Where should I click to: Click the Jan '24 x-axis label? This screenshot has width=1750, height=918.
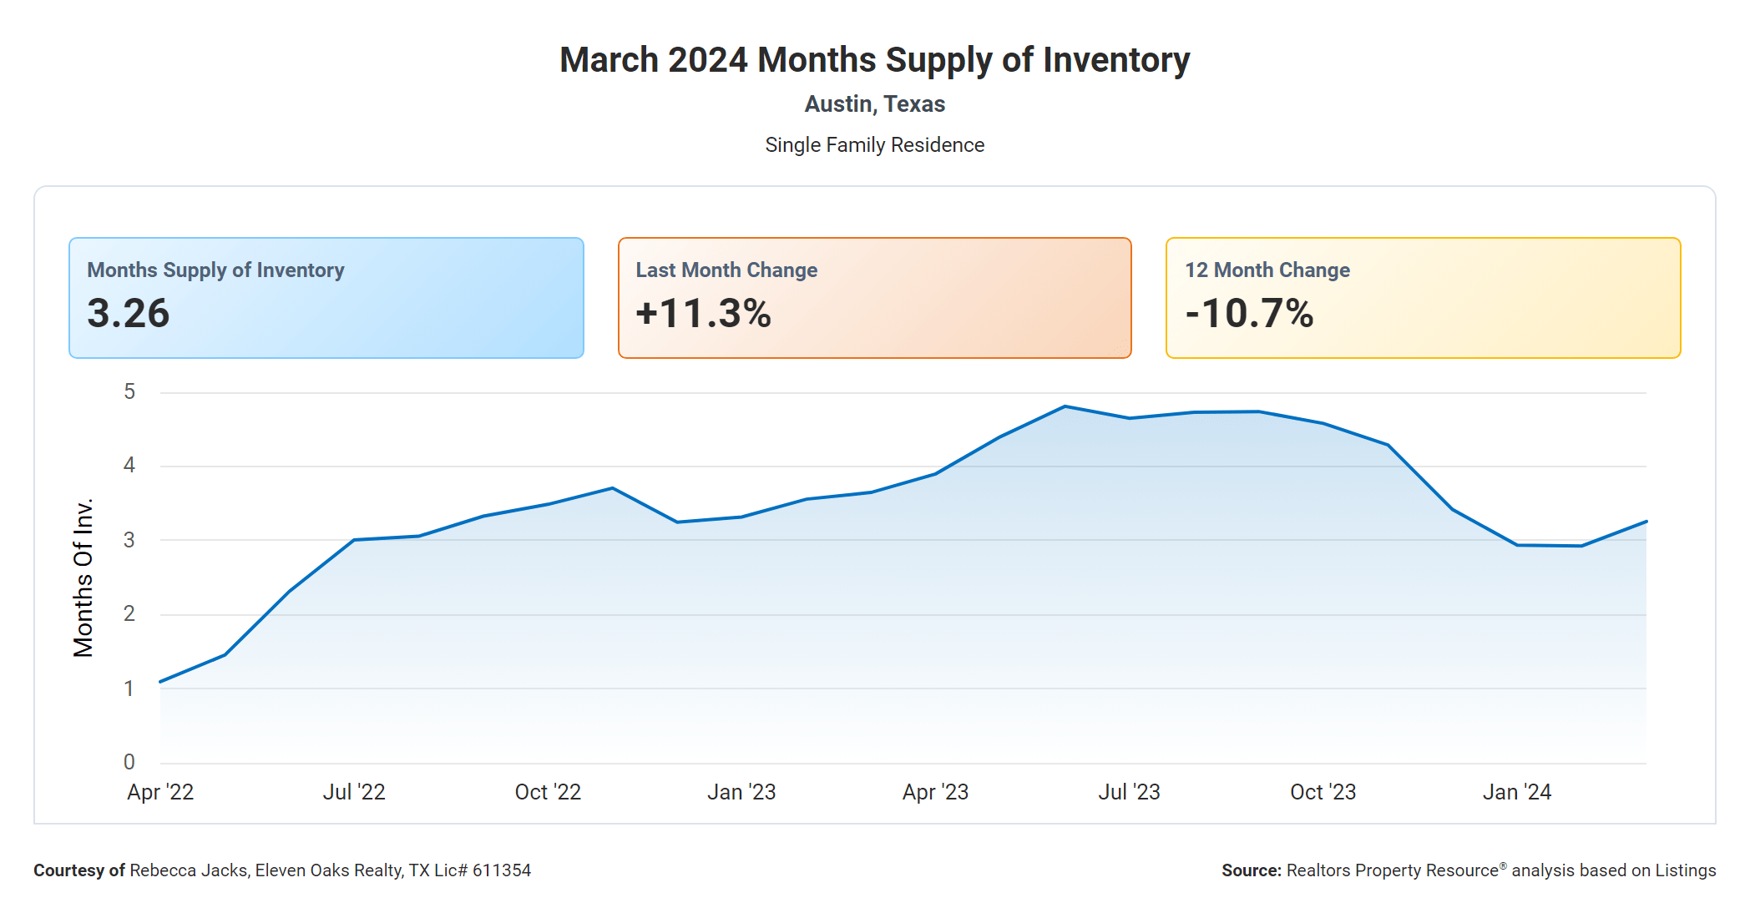(1516, 792)
